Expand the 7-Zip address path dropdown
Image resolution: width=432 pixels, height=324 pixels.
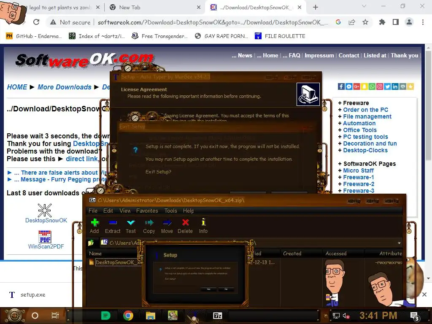click(399, 243)
